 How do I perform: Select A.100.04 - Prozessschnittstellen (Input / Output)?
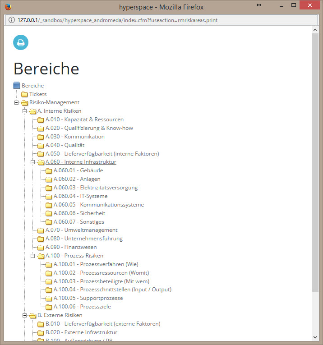click(112, 290)
